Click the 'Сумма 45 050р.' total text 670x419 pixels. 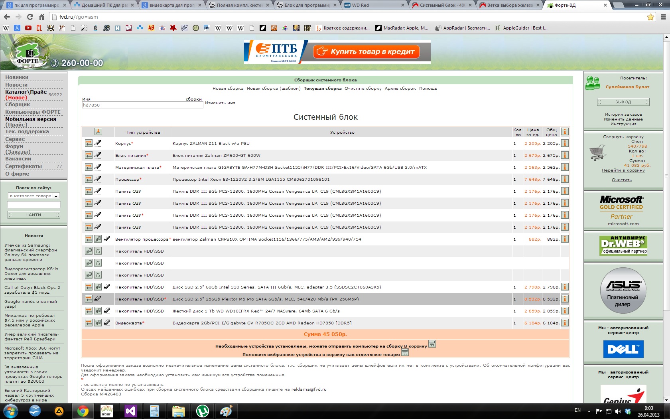(x=325, y=334)
